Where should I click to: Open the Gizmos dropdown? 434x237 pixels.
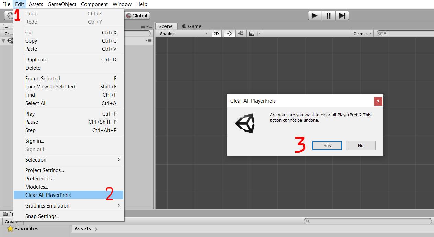click(363, 33)
